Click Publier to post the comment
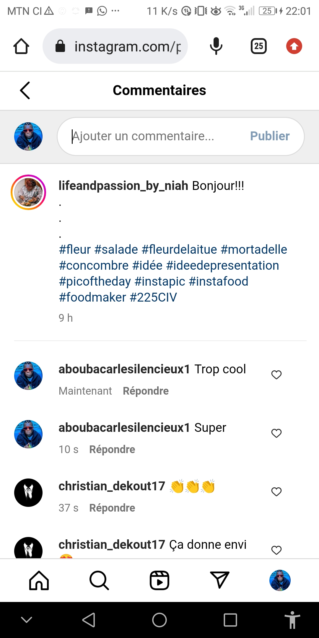 point(270,136)
